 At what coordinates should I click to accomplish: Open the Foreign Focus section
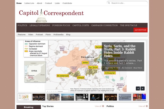(61, 25)
